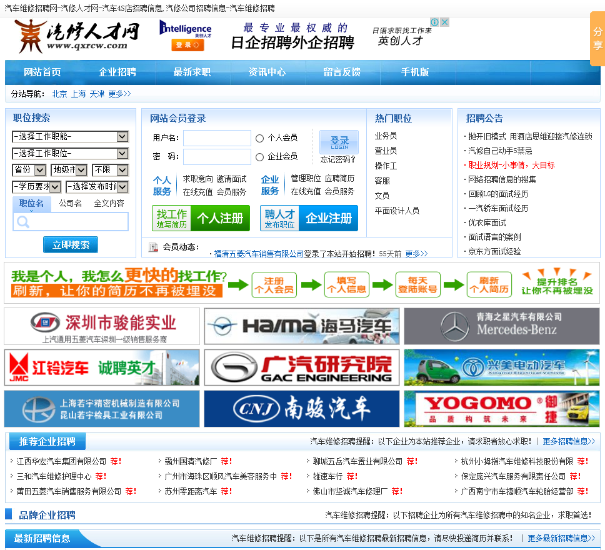Open the 选择工作职位 dropdown
Viewport: 605px width, 550px height.
point(70,154)
